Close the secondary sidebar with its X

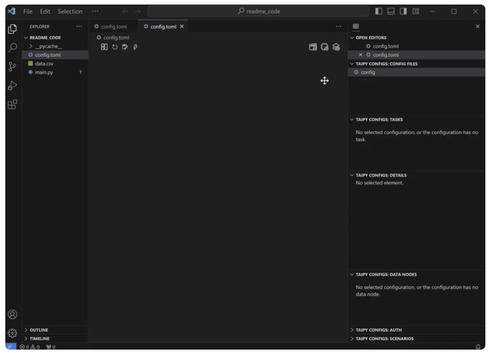[x=477, y=27]
